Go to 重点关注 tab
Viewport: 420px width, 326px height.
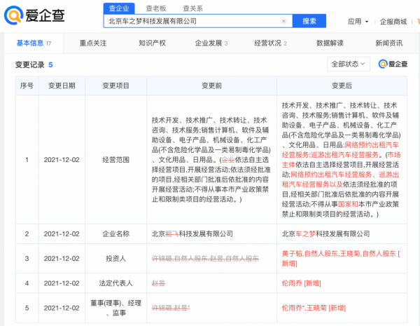[x=93, y=43]
